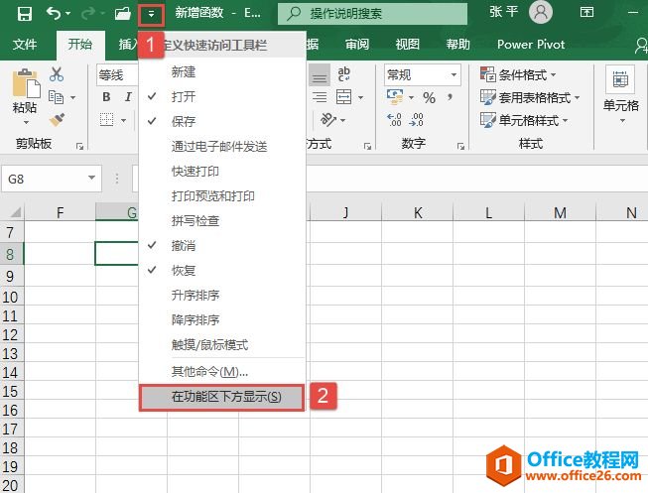Open 套用表格格式 table format menu
Image resolution: width=648 pixels, height=493 pixels.
pyautogui.click(x=530, y=97)
